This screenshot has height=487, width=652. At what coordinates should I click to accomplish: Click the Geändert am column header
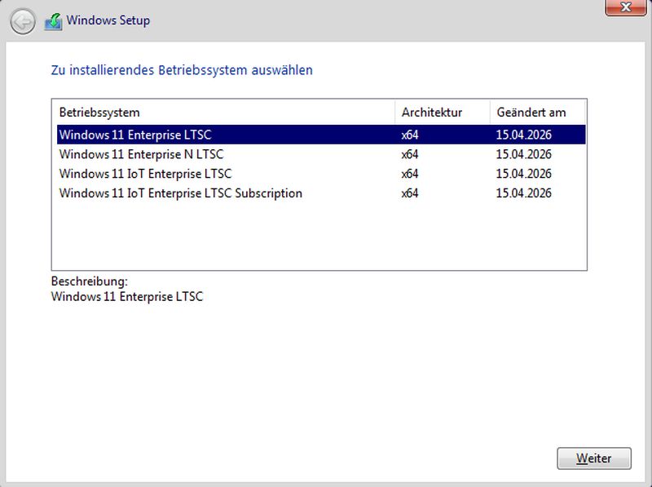click(x=537, y=113)
